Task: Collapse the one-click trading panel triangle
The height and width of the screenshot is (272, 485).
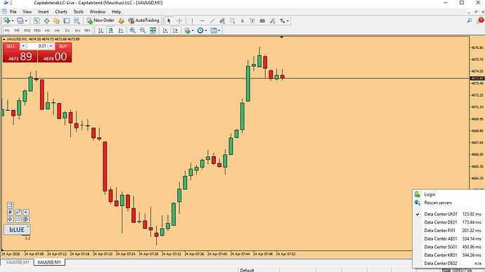Action: pyautogui.click(x=4, y=39)
